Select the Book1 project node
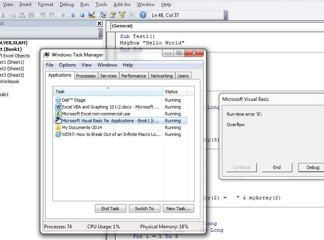The width and height of the screenshot is (324, 240). (x=11, y=49)
